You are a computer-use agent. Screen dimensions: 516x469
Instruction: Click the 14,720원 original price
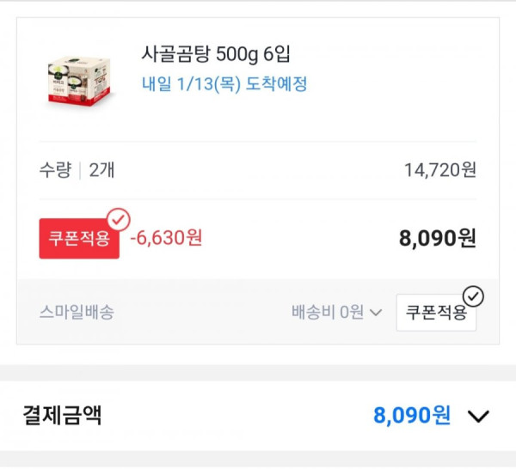pos(440,170)
